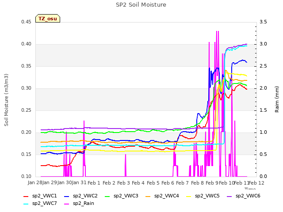This screenshot has height=212, width=283.
Task: Click the 3.5 right axis value
Action: click(263, 22)
